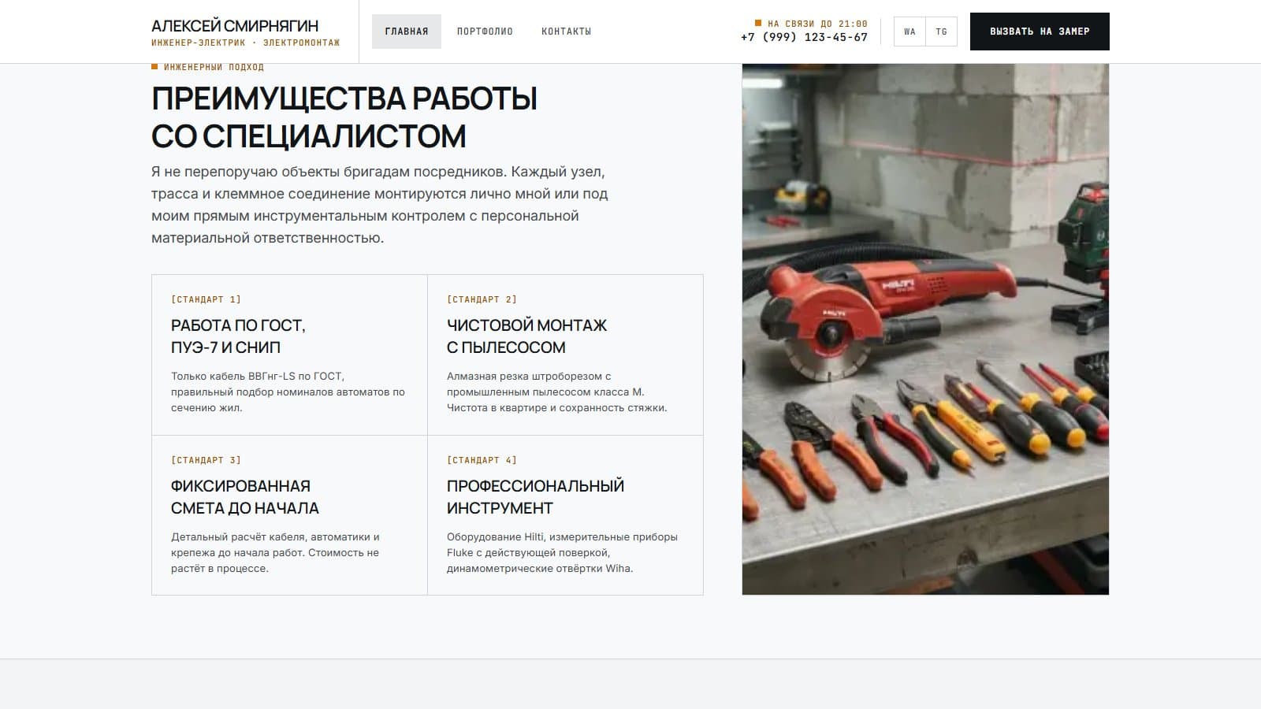Viewport: 1261px width, 709px height.
Task: Click the Профессиональный инструмент title
Action: (x=535, y=497)
